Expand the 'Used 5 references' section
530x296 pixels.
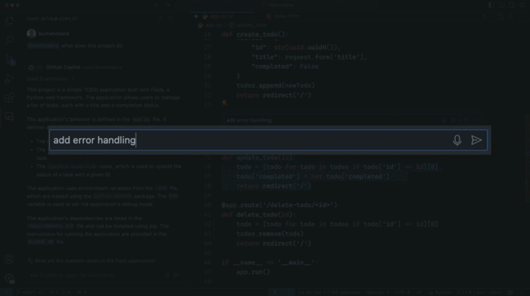click(51, 79)
